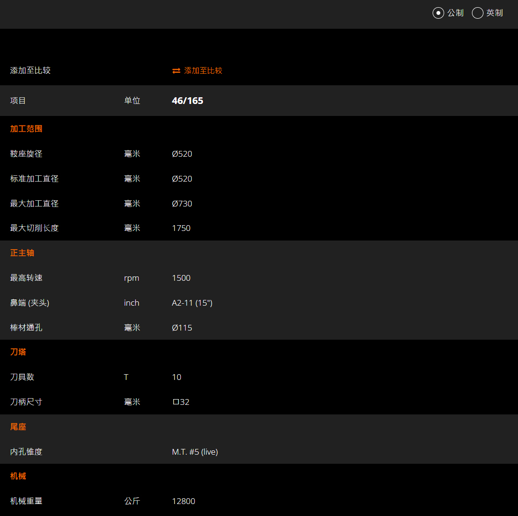The width and height of the screenshot is (518, 516).
Task: Click the square symbol before 32
Action: [x=176, y=402]
